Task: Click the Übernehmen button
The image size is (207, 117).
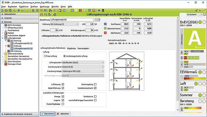Action: tap(48, 114)
